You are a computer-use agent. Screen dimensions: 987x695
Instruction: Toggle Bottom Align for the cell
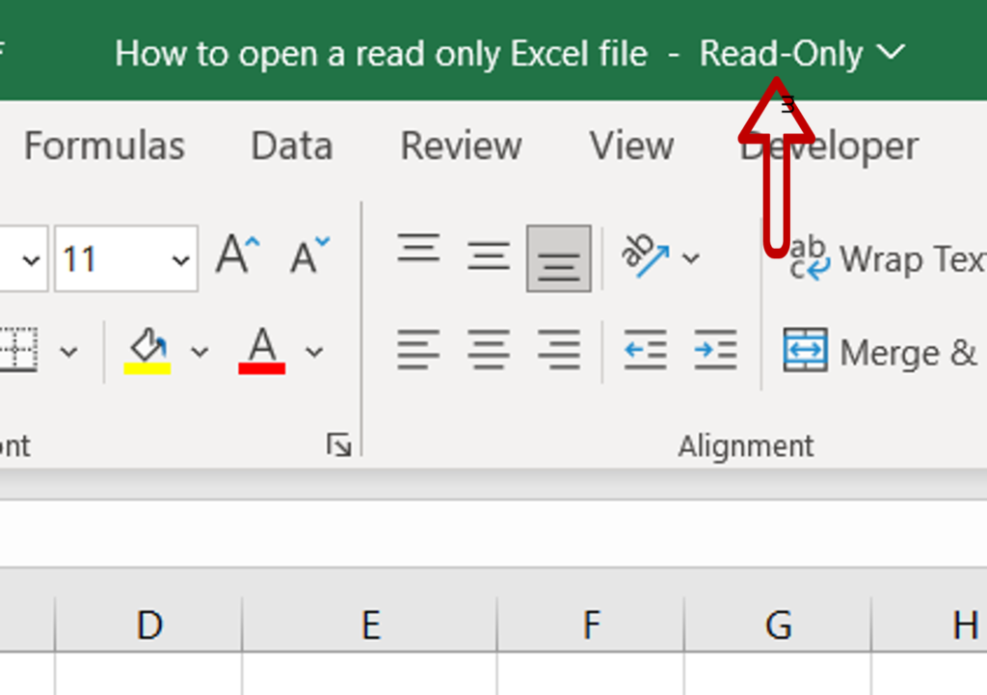(x=559, y=256)
